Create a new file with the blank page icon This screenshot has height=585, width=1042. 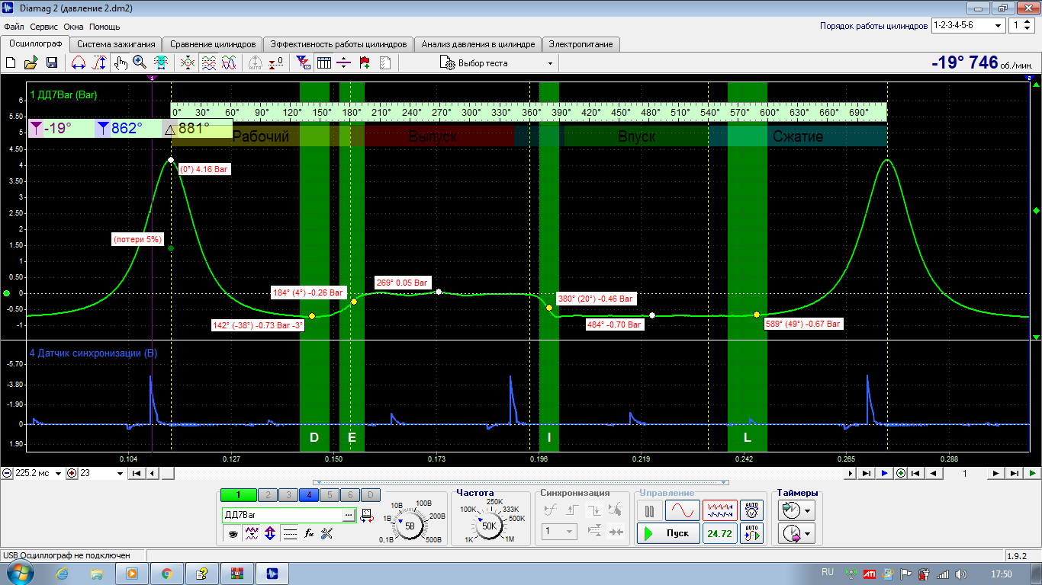11,63
